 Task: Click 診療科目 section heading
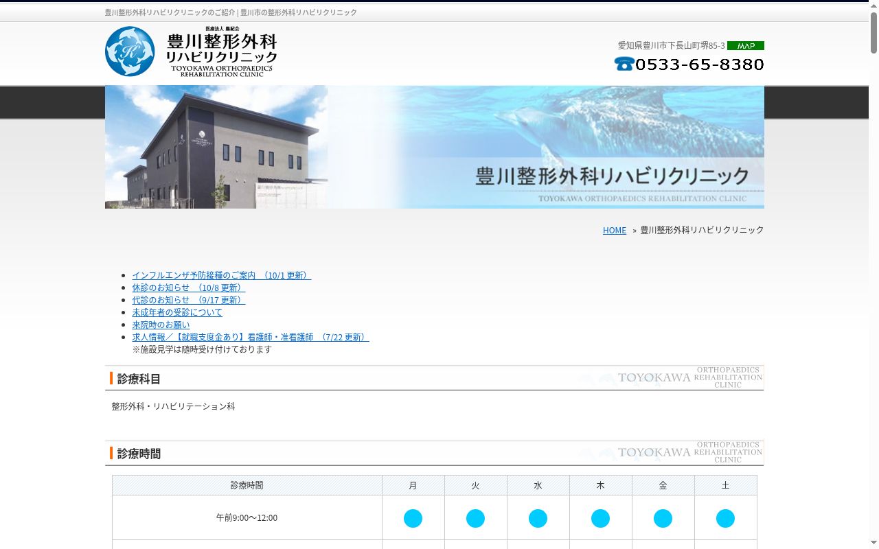point(139,379)
